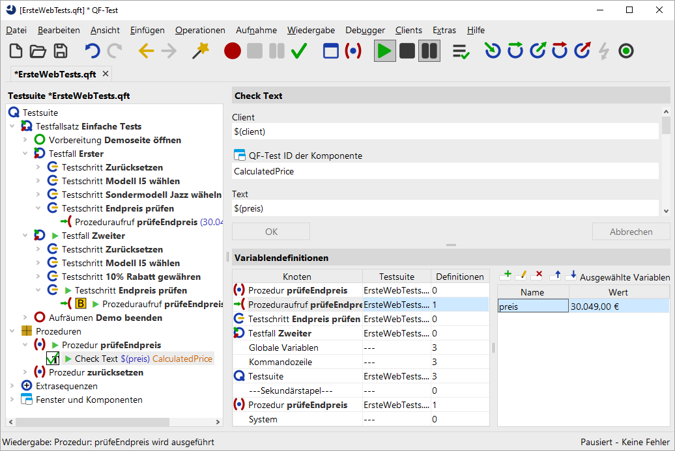
Task: Click the blue loop with straight green arrow
Action: 515,51
